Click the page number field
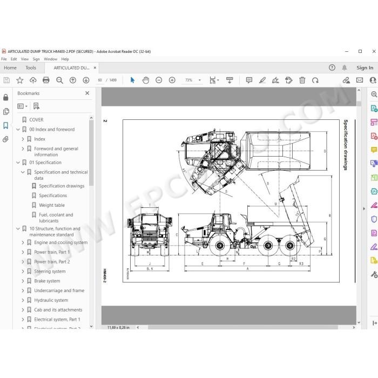The image size is (378, 378). 100,80
